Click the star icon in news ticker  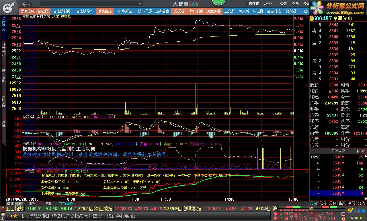15,216
